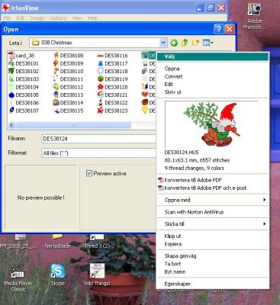Expand the Öppna med submenu

click(213, 200)
